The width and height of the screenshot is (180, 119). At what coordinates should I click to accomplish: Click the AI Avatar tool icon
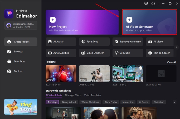coord(50,42)
